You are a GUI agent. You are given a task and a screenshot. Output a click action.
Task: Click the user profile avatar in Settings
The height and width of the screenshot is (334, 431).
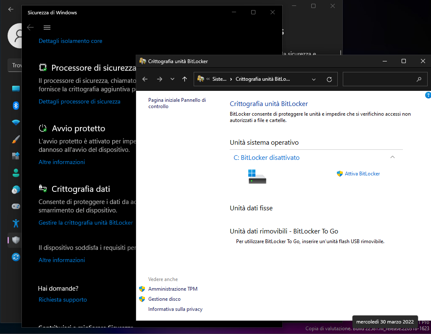[x=15, y=36]
